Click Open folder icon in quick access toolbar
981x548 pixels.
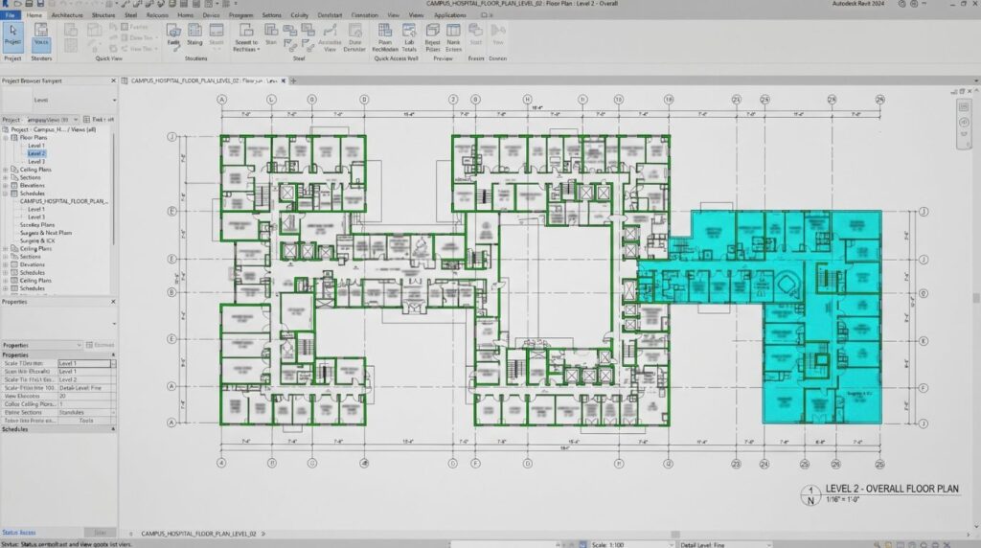(17, 4)
